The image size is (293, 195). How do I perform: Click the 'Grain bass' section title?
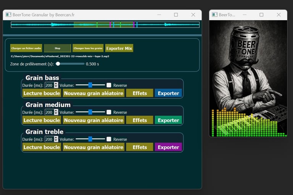(x=42, y=78)
